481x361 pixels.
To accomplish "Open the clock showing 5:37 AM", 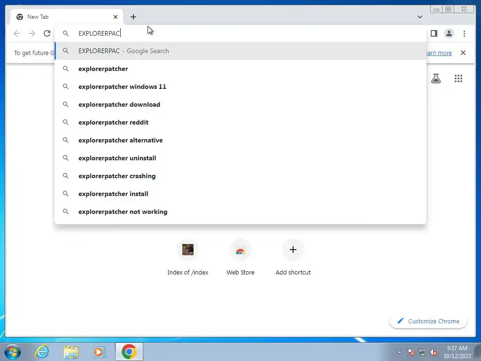I will pyautogui.click(x=457, y=352).
